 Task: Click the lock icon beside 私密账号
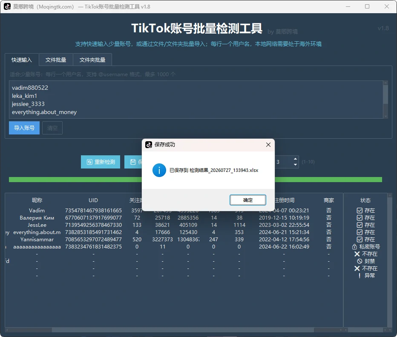354,247
